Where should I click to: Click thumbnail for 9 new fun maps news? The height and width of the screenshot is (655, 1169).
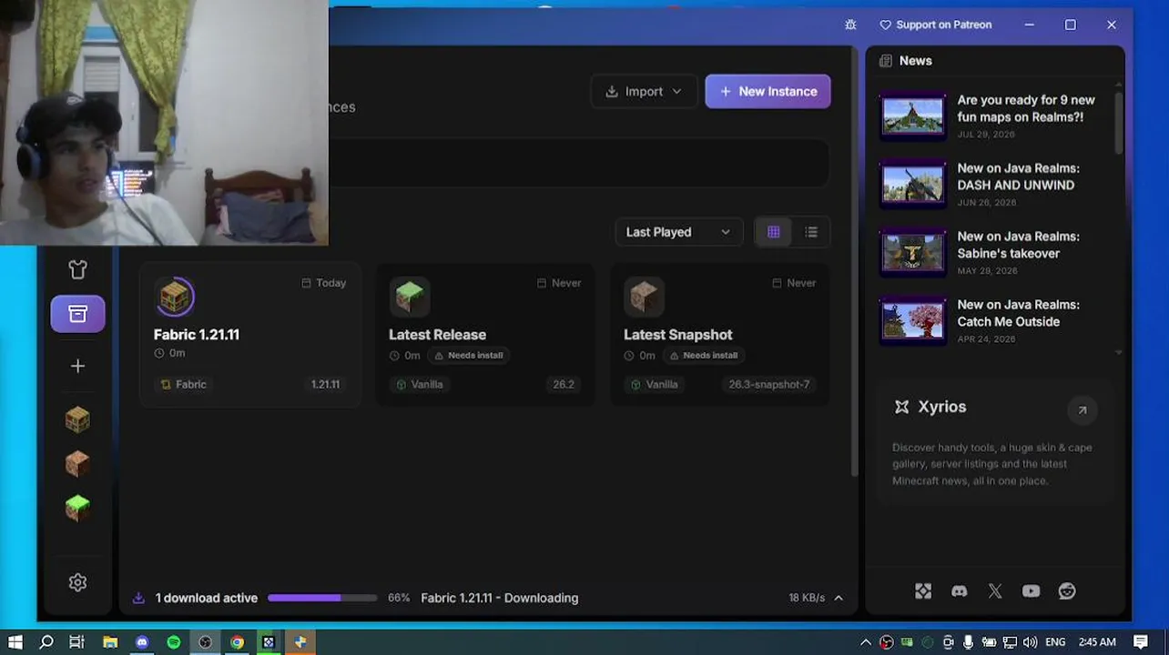point(913,116)
